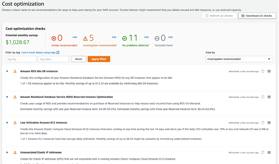Click the RDS Reserved Instance Optimization title
The height and width of the screenshot is (164, 279).
67,97
